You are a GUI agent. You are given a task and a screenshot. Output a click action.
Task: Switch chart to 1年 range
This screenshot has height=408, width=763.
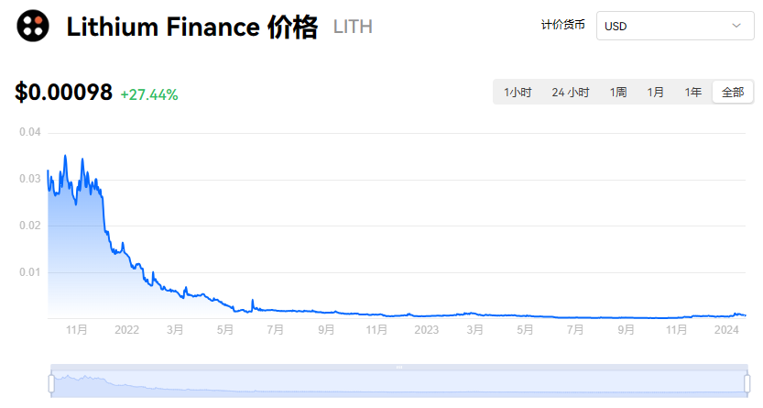point(692,92)
